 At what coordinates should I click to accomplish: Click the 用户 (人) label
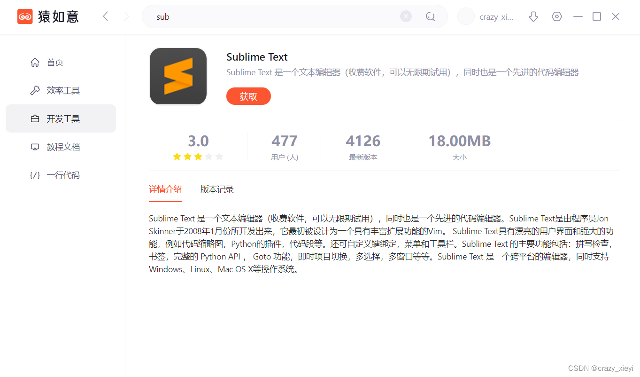pos(285,157)
